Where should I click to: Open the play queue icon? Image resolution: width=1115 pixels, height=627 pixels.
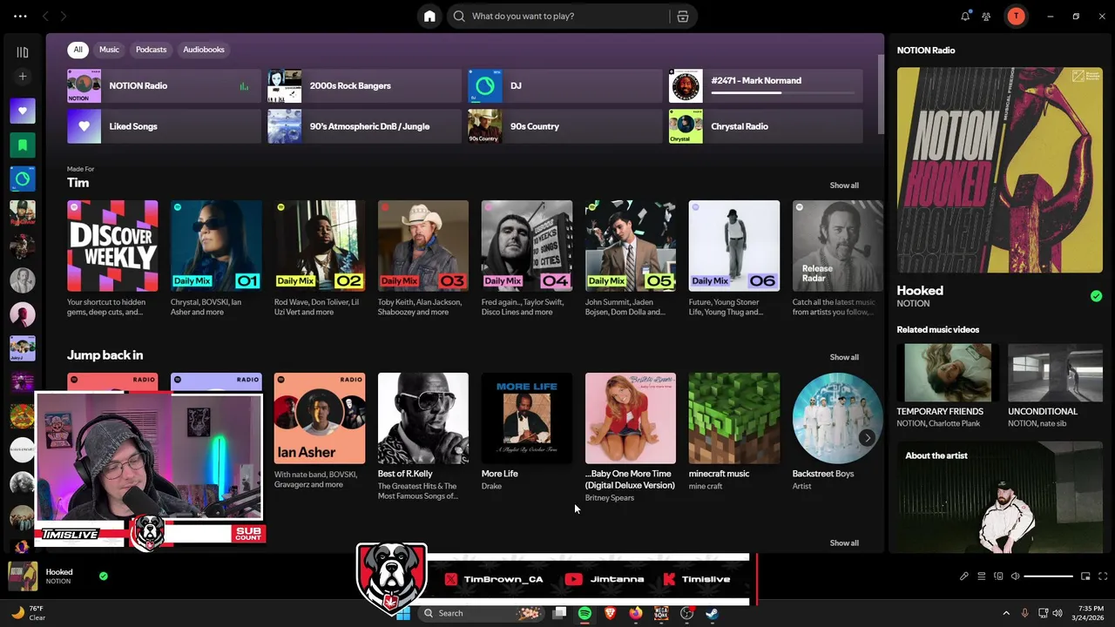982,576
